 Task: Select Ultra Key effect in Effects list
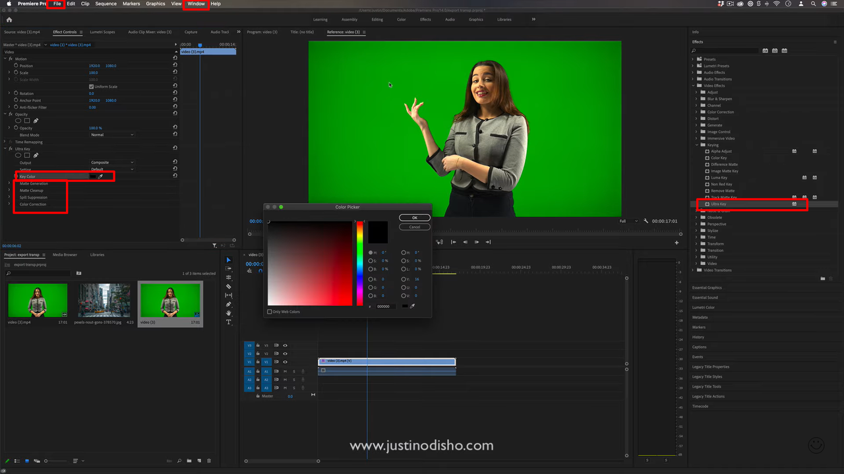click(718, 204)
